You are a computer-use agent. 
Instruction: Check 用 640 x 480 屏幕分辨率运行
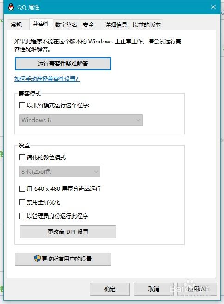22,188
